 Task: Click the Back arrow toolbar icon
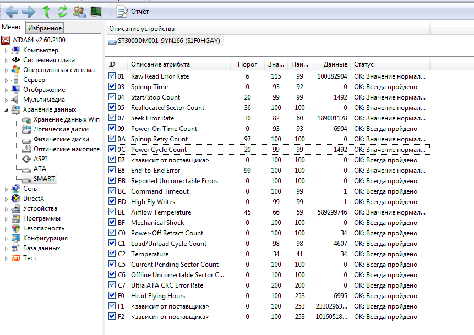[x=11, y=11]
